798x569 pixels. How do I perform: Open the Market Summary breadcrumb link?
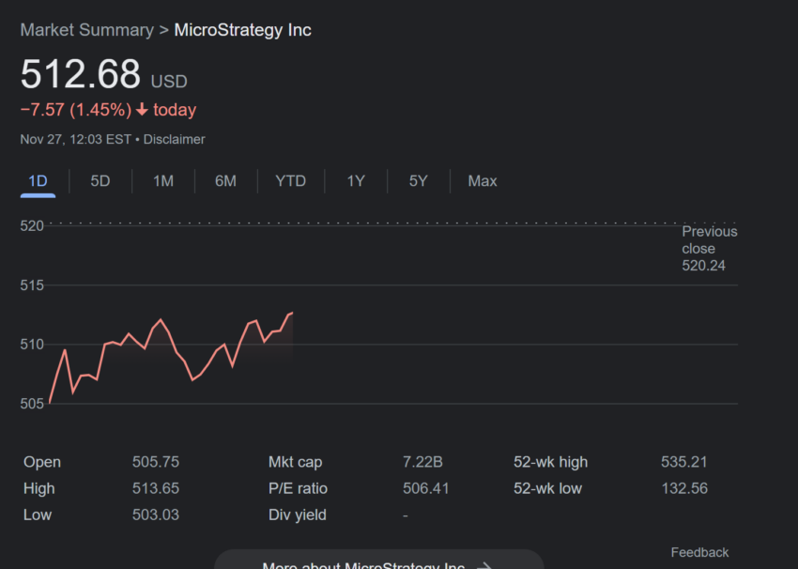click(x=87, y=30)
